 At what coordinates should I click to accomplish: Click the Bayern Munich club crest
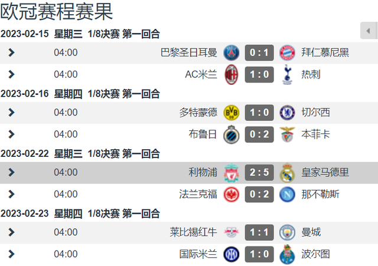[287, 52]
